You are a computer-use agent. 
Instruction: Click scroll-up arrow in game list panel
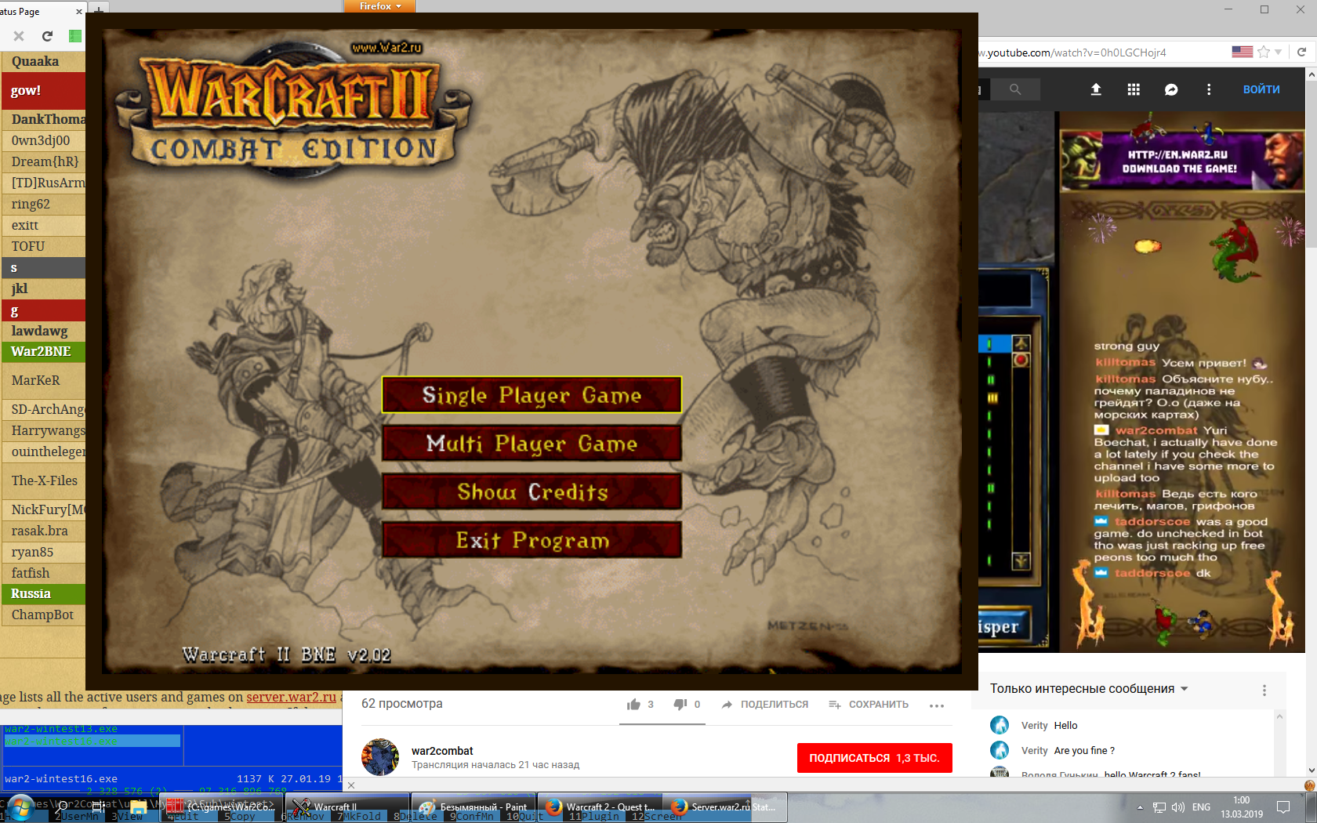(x=1021, y=343)
